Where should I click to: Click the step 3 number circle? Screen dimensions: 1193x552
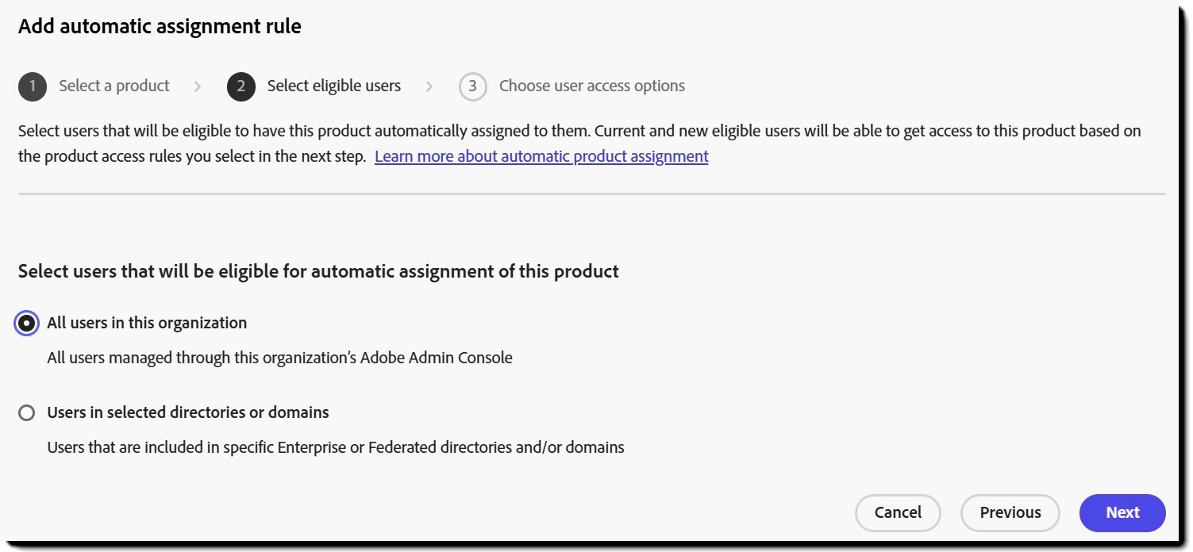(x=472, y=86)
